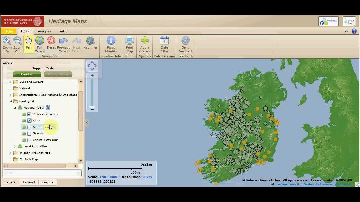
Task: Select the Zoom Out tool
Action: coord(18,44)
